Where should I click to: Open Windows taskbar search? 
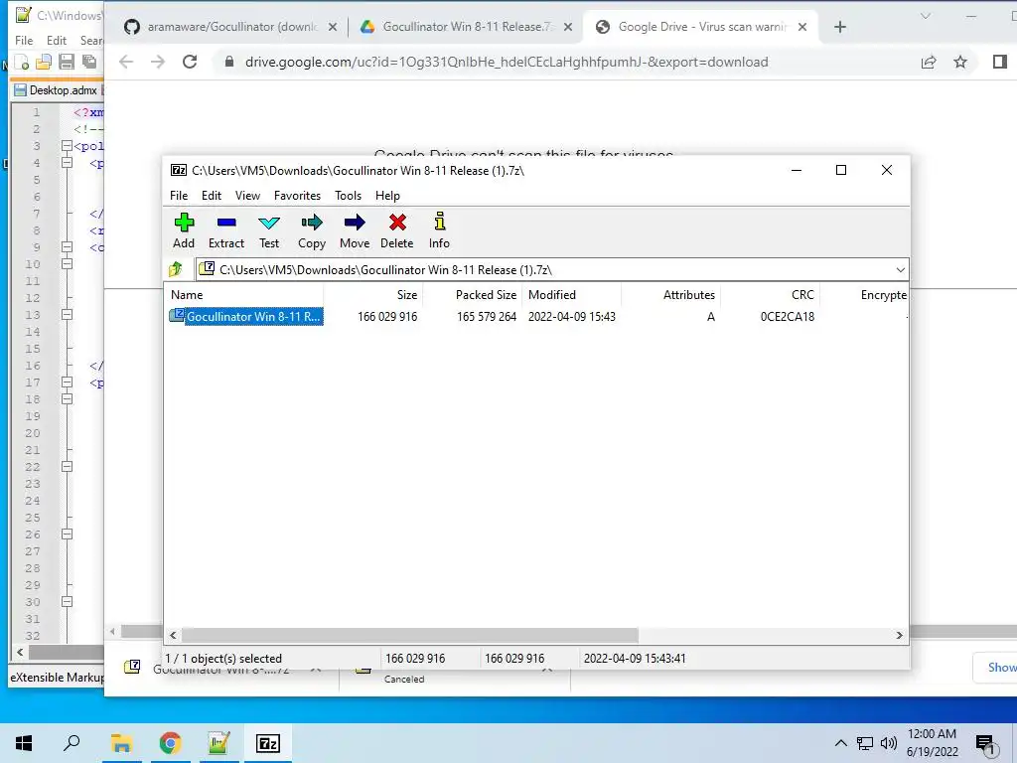pos(72,743)
